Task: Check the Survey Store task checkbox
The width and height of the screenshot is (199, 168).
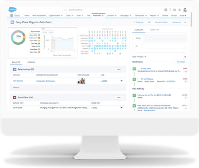Action: (139, 69)
